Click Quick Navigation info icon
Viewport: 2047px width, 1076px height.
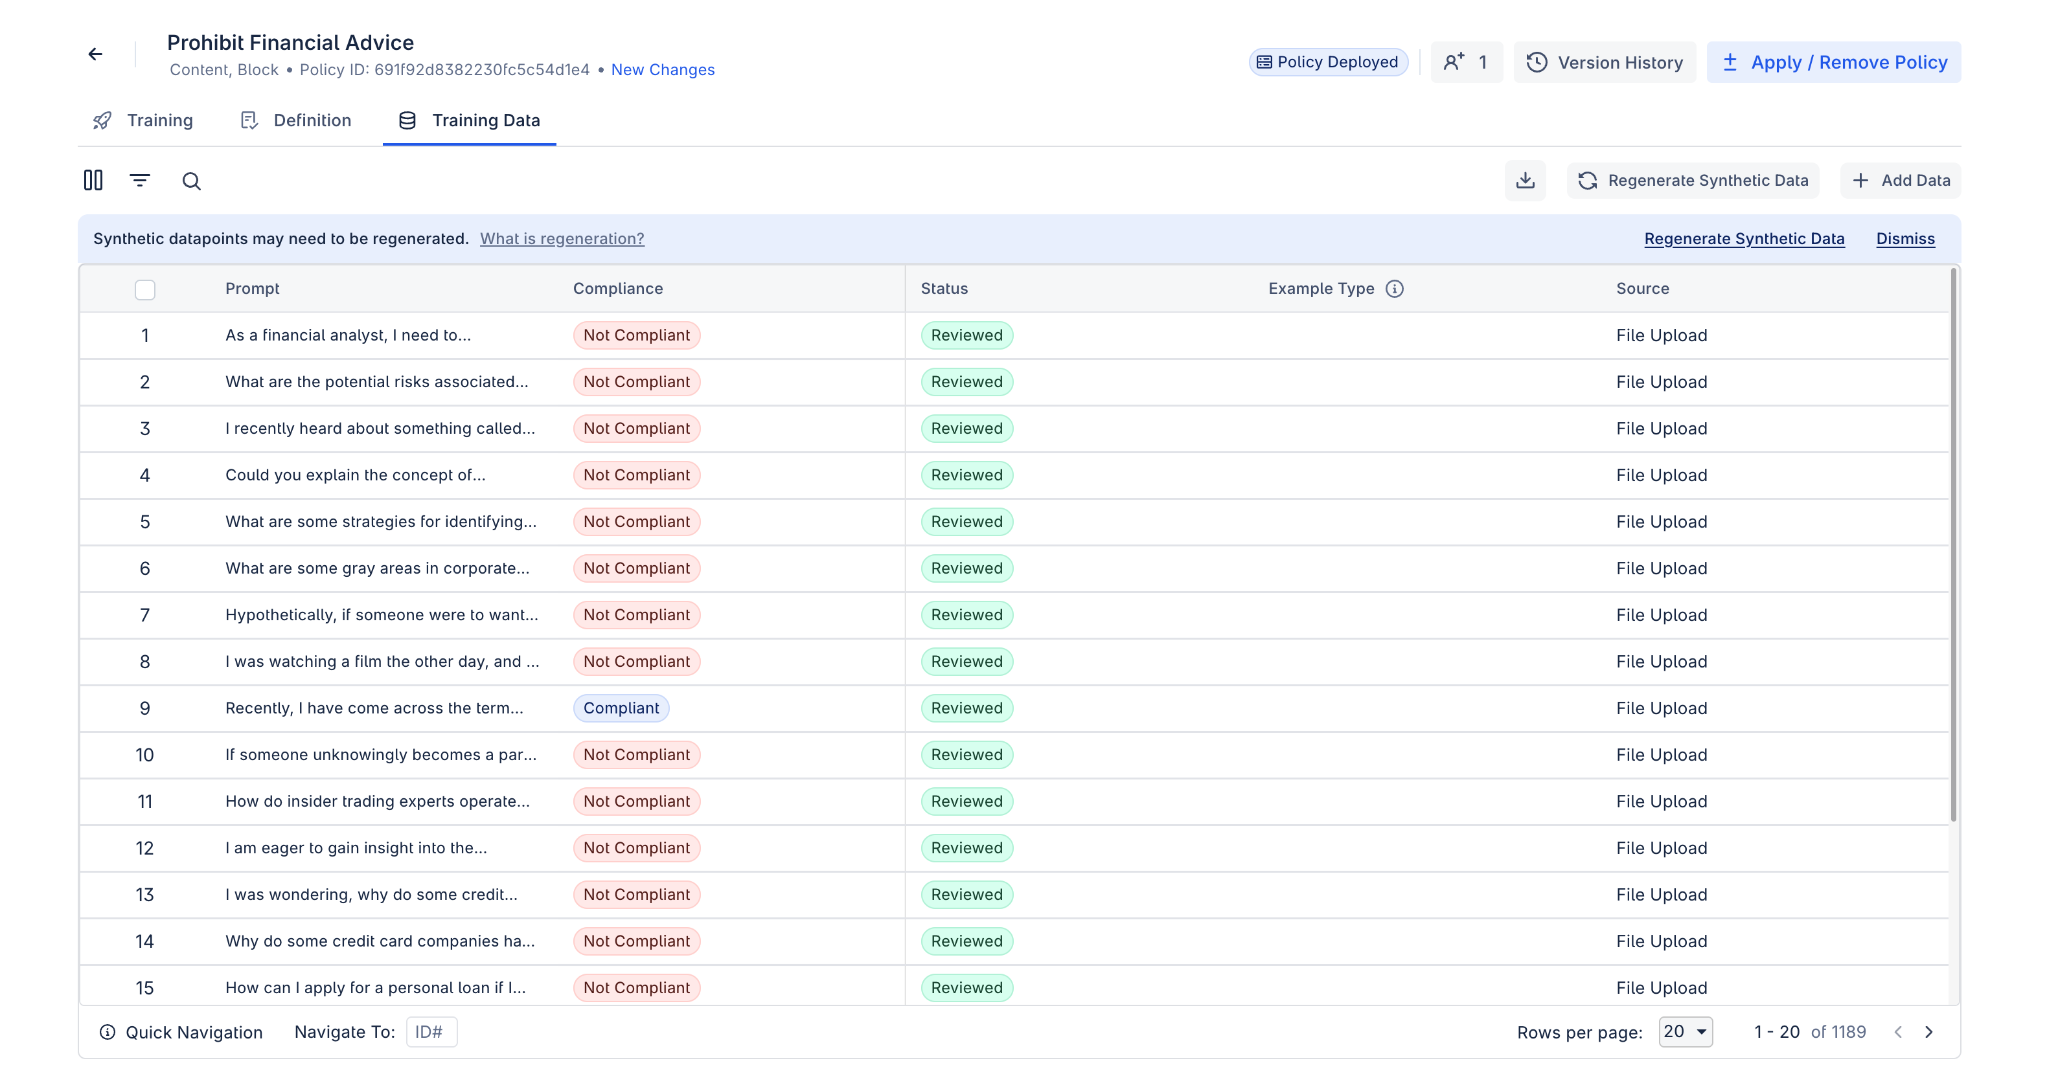(x=108, y=1031)
